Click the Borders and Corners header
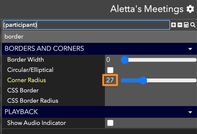197x134 pixels. tap(99, 49)
